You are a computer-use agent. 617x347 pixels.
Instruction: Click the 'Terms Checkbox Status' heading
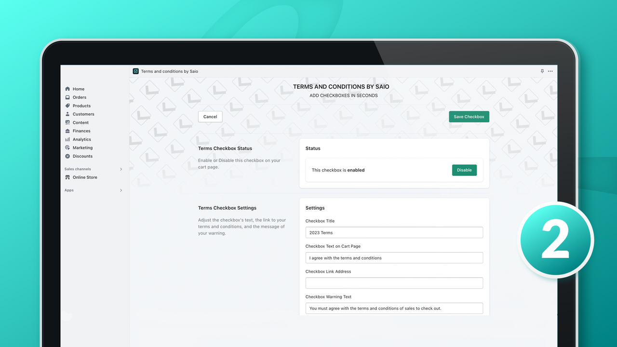click(x=225, y=148)
